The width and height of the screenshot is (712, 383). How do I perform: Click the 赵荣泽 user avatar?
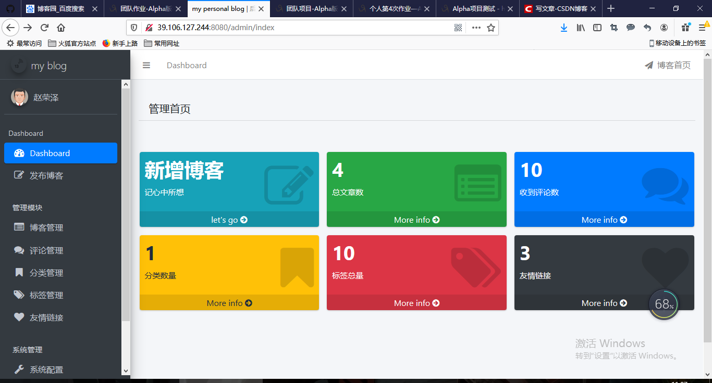pyautogui.click(x=19, y=97)
